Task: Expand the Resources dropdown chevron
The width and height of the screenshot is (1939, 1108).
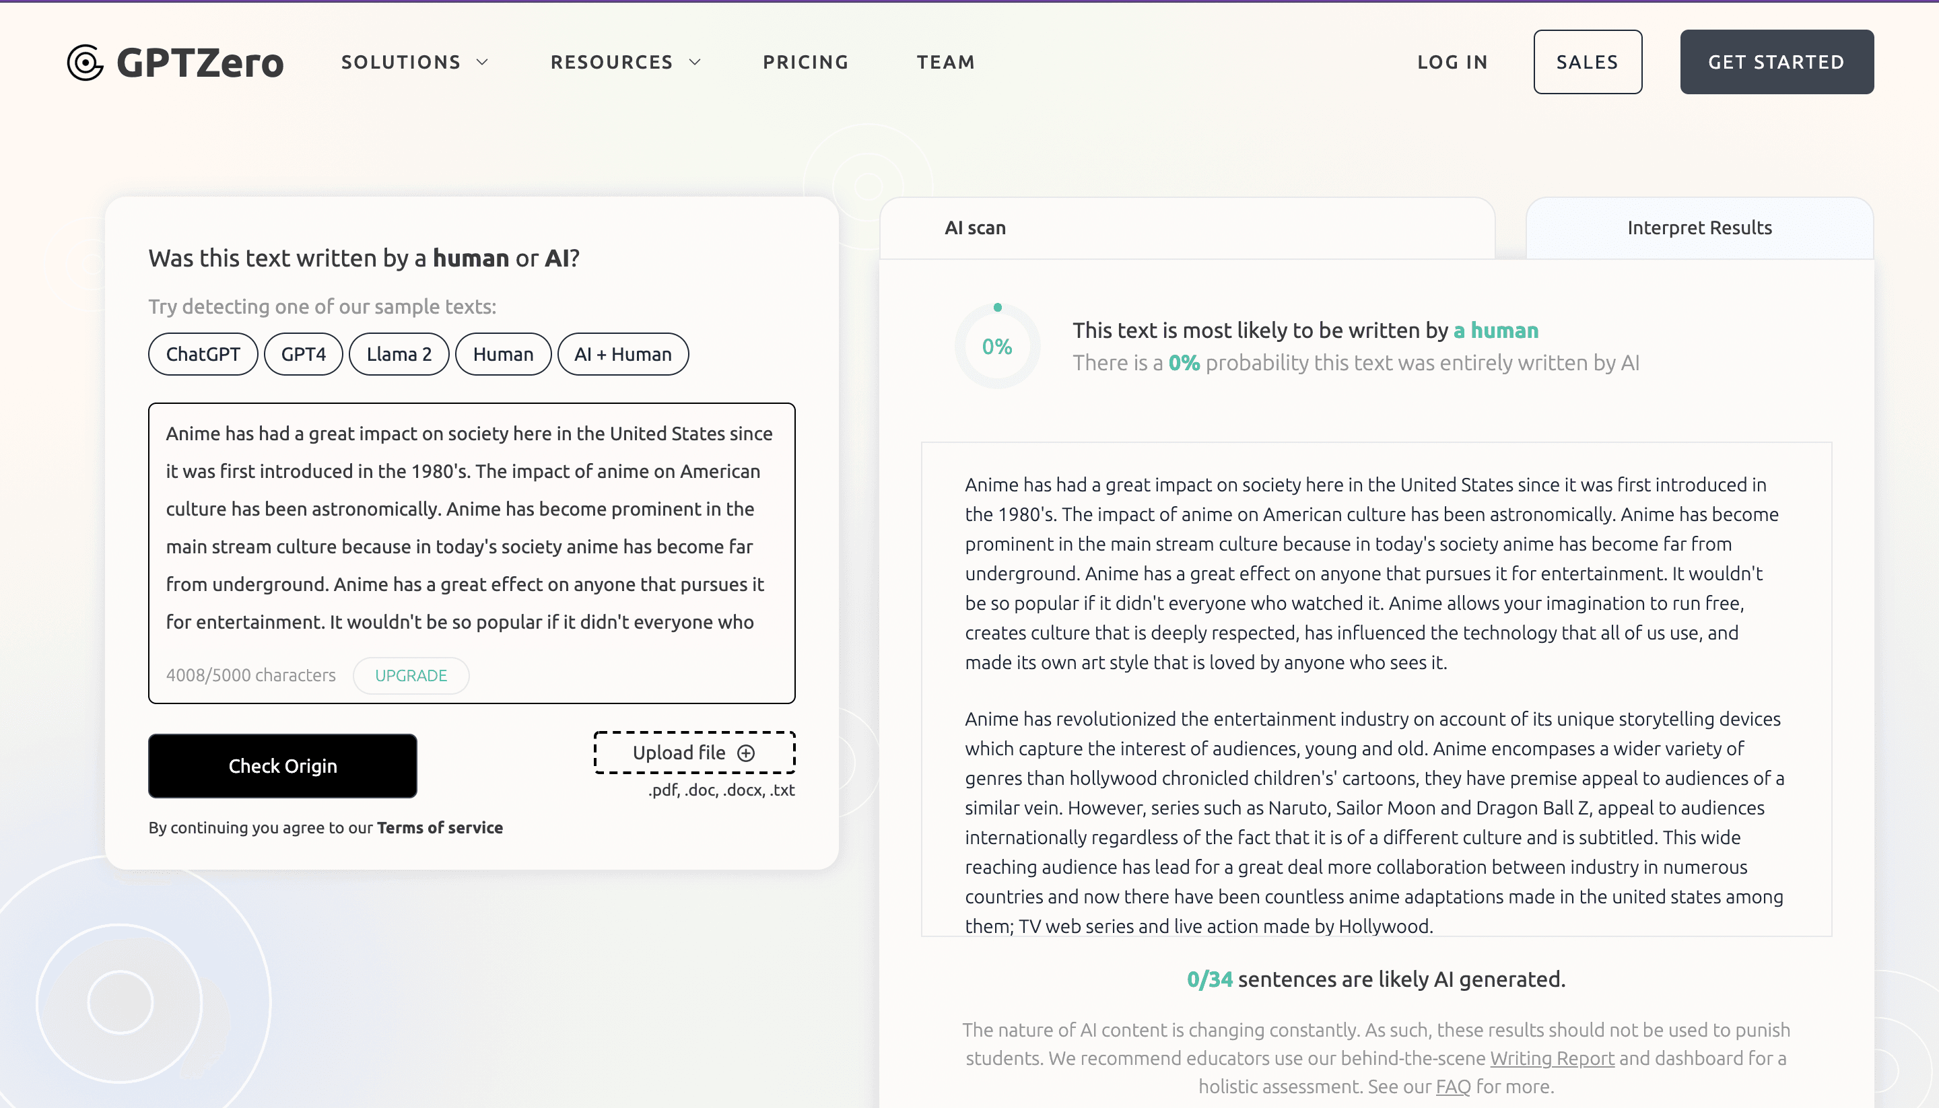Action: [695, 63]
